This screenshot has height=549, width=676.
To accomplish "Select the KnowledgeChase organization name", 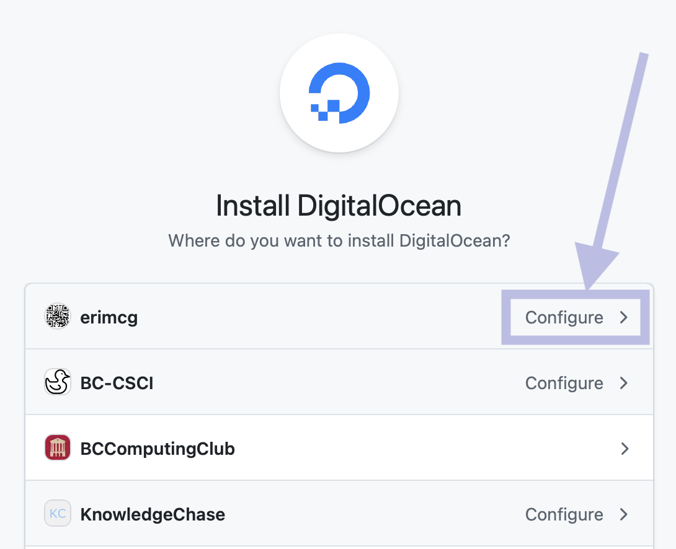I will tap(153, 514).
